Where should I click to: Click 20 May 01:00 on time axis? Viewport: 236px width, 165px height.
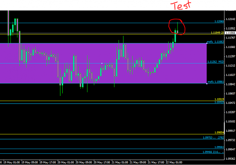tap(66, 162)
